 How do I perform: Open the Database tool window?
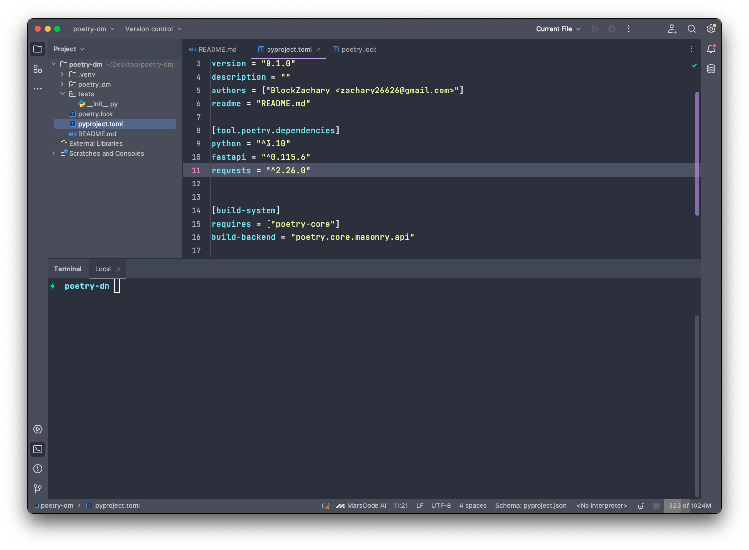click(x=711, y=69)
